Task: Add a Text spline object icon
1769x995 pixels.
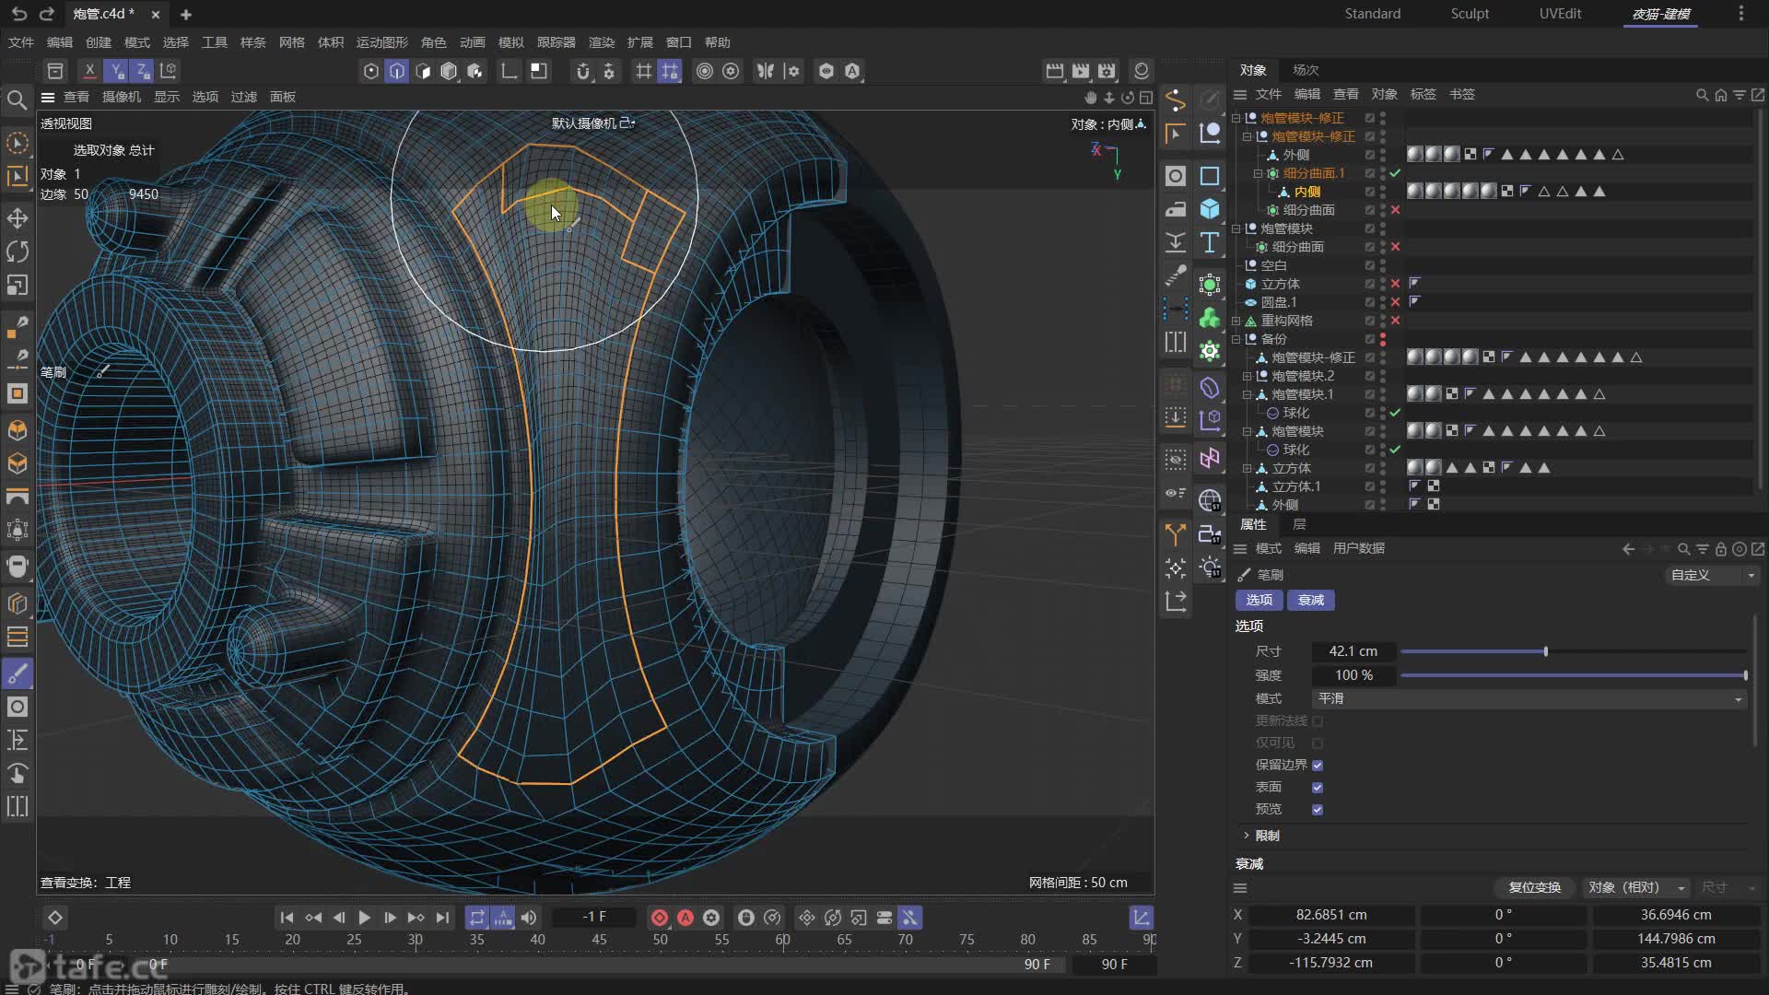Action: [1210, 242]
